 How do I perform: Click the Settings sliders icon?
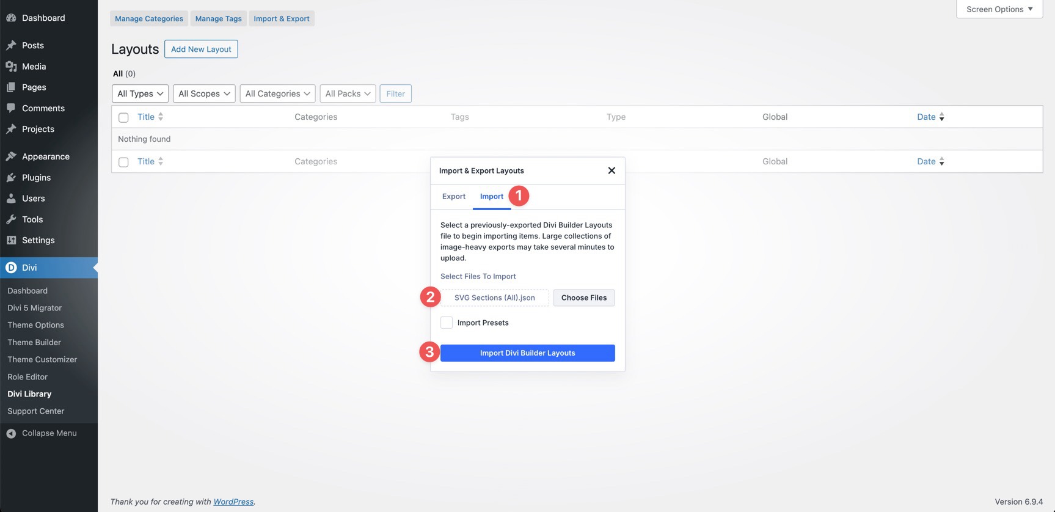pos(11,240)
